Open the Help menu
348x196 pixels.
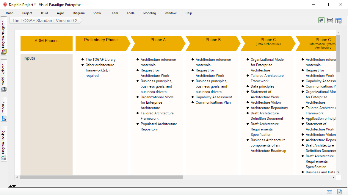click(189, 13)
